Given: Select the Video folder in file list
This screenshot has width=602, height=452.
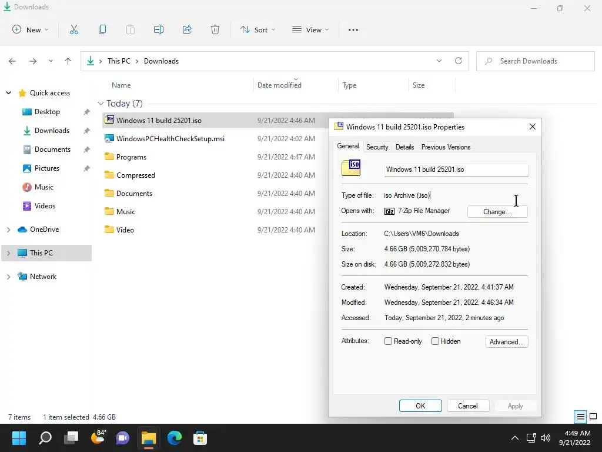Looking at the screenshot, I should pos(125,230).
